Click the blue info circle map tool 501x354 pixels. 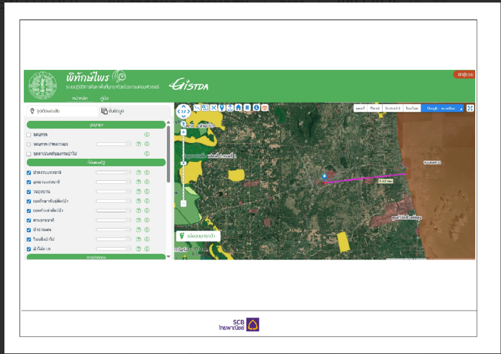coord(256,108)
